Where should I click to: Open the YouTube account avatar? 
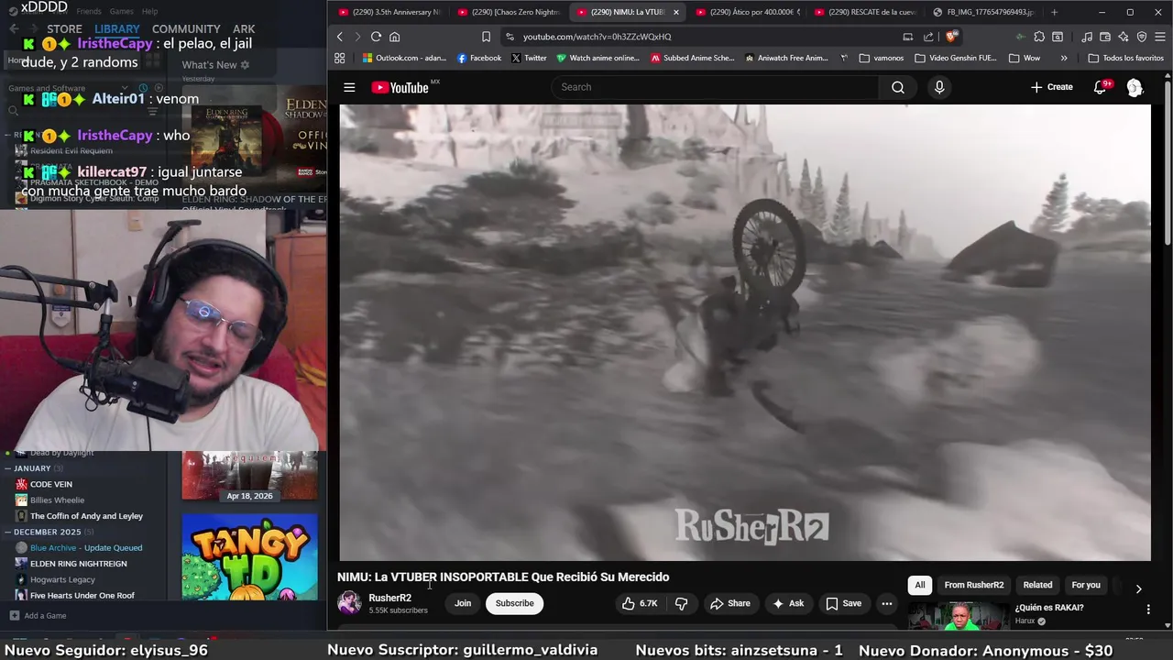[x=1135, y=87]
